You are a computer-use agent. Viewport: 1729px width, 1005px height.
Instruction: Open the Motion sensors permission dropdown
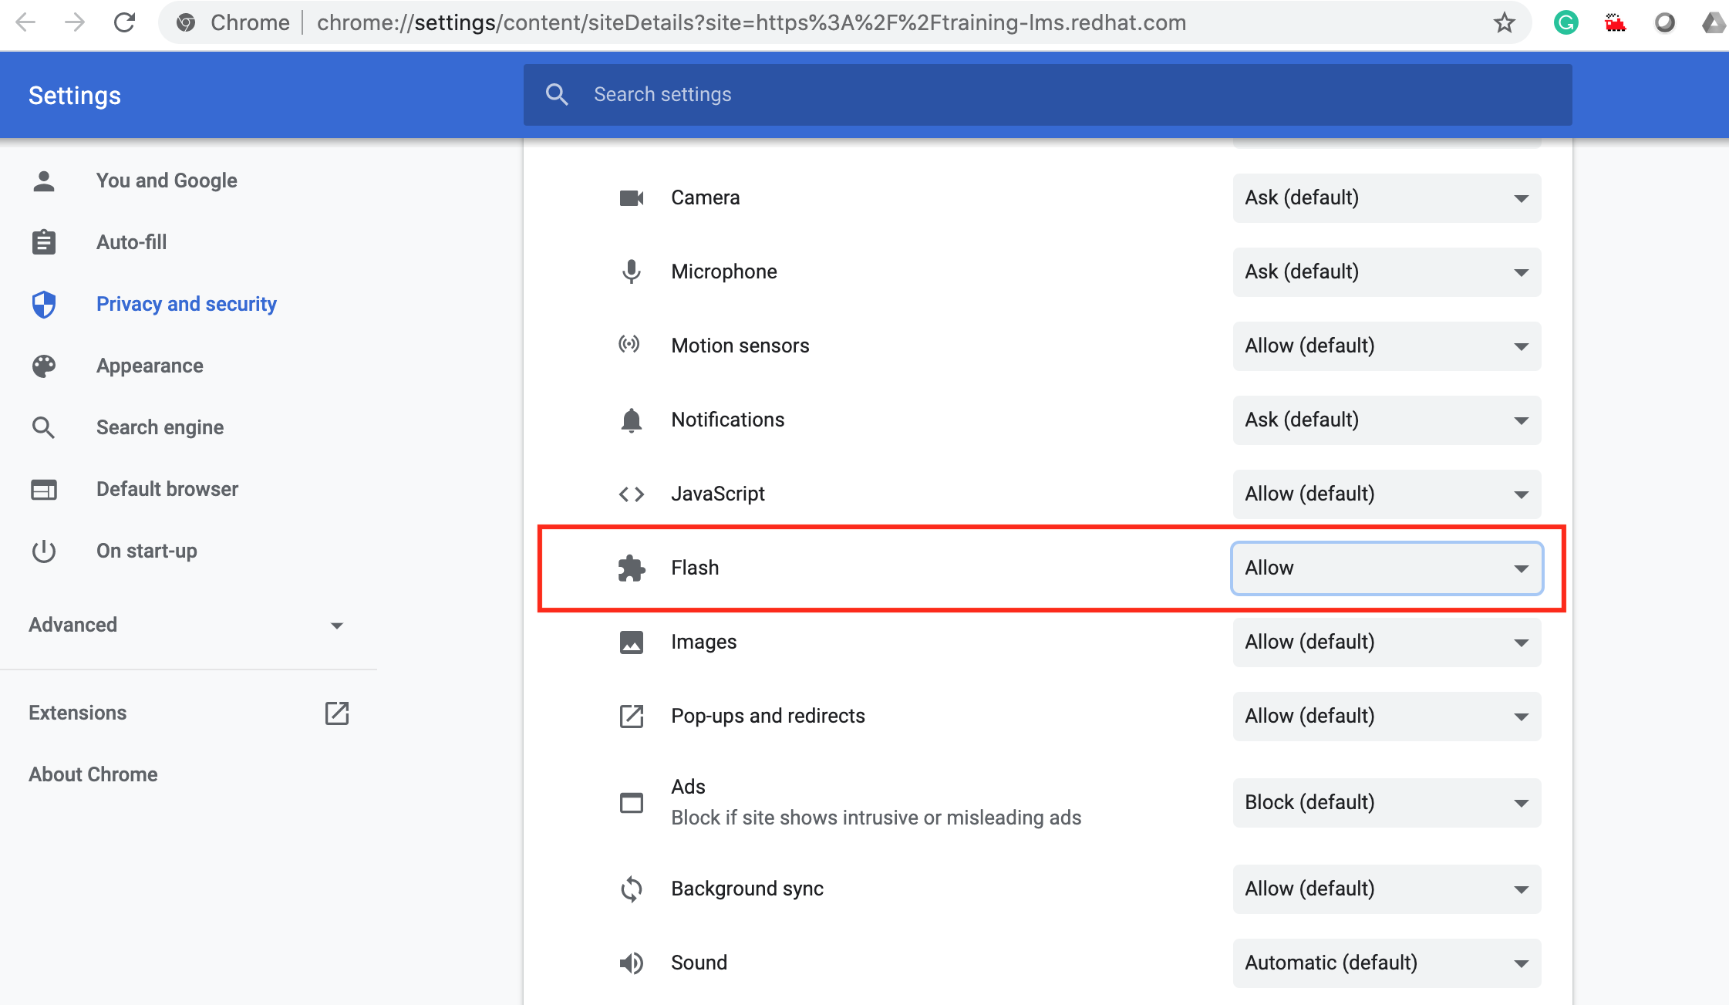(x=1387, y=346)
